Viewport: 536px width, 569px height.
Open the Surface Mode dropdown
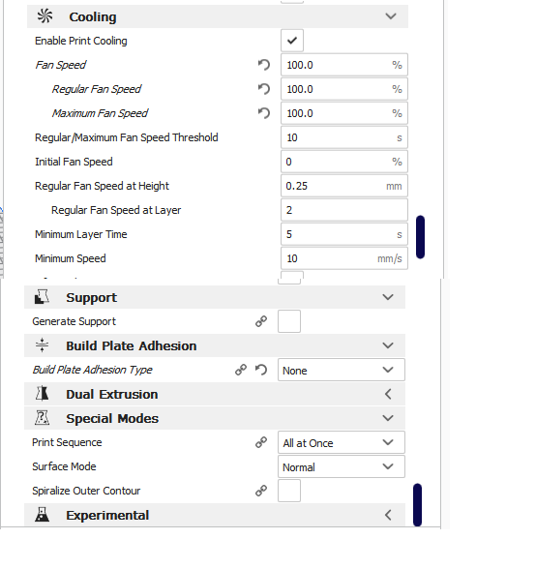coord(342,466)
